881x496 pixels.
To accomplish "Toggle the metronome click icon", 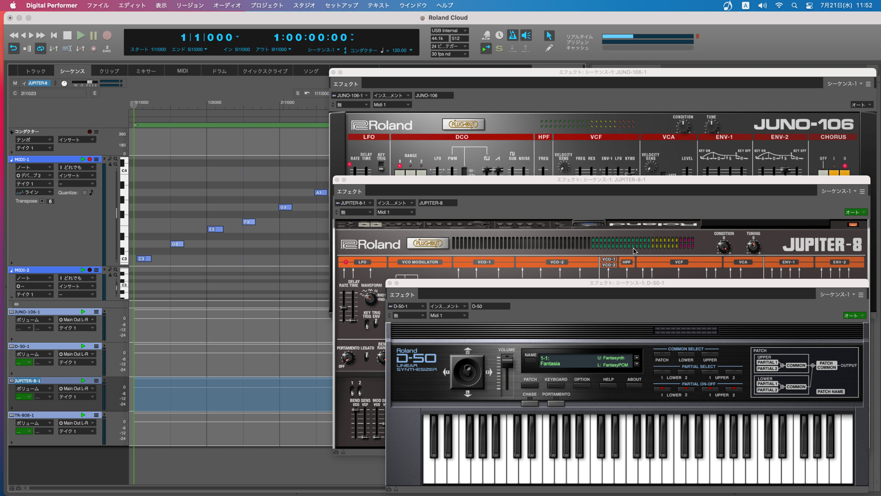I will (512, 35).
